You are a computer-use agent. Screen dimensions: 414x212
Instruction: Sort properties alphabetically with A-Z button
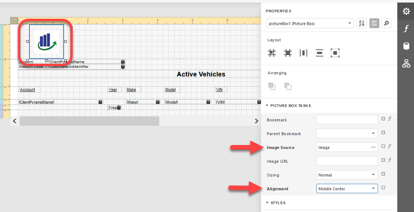[x=362, y=23]
